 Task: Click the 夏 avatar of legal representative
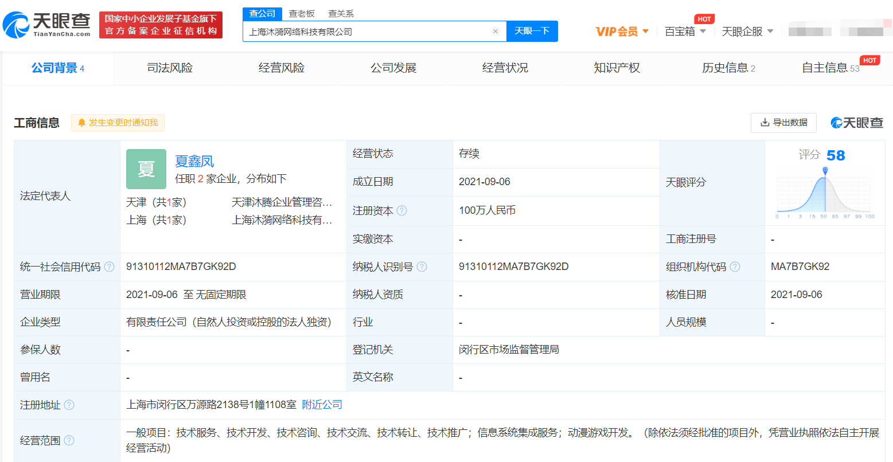coord(146,169)
